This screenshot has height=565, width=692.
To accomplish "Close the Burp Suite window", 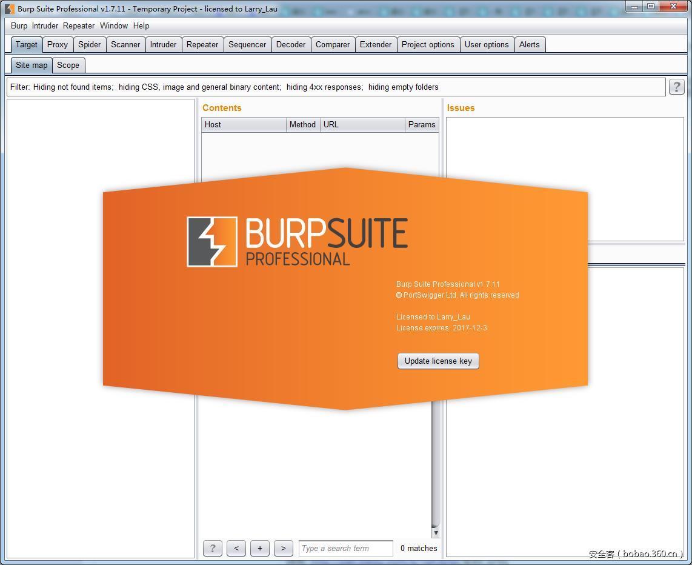I will [x=673, y=7].
